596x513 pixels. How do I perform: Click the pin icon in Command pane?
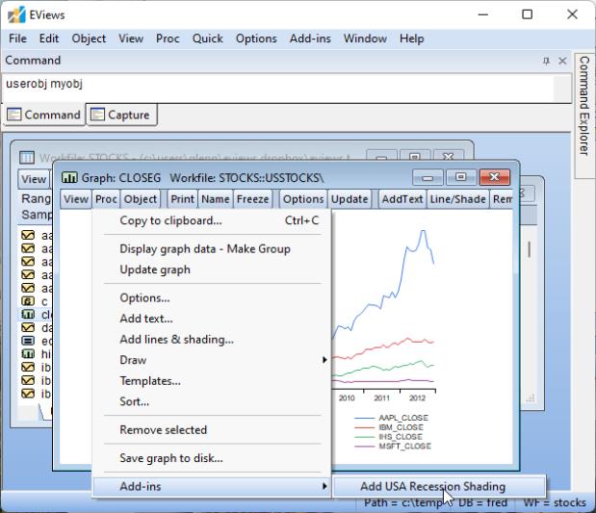547,61
